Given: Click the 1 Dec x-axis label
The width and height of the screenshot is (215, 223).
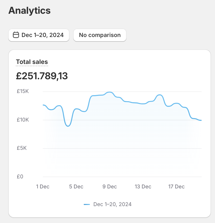Looking at the screenshot, I should pyautogui.click(x=43, y=187).
